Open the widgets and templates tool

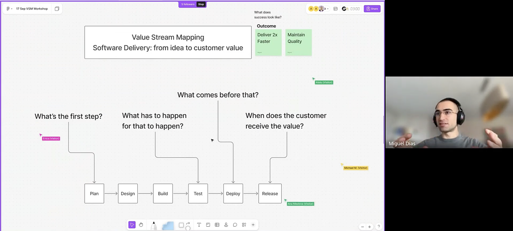point(244,225)
